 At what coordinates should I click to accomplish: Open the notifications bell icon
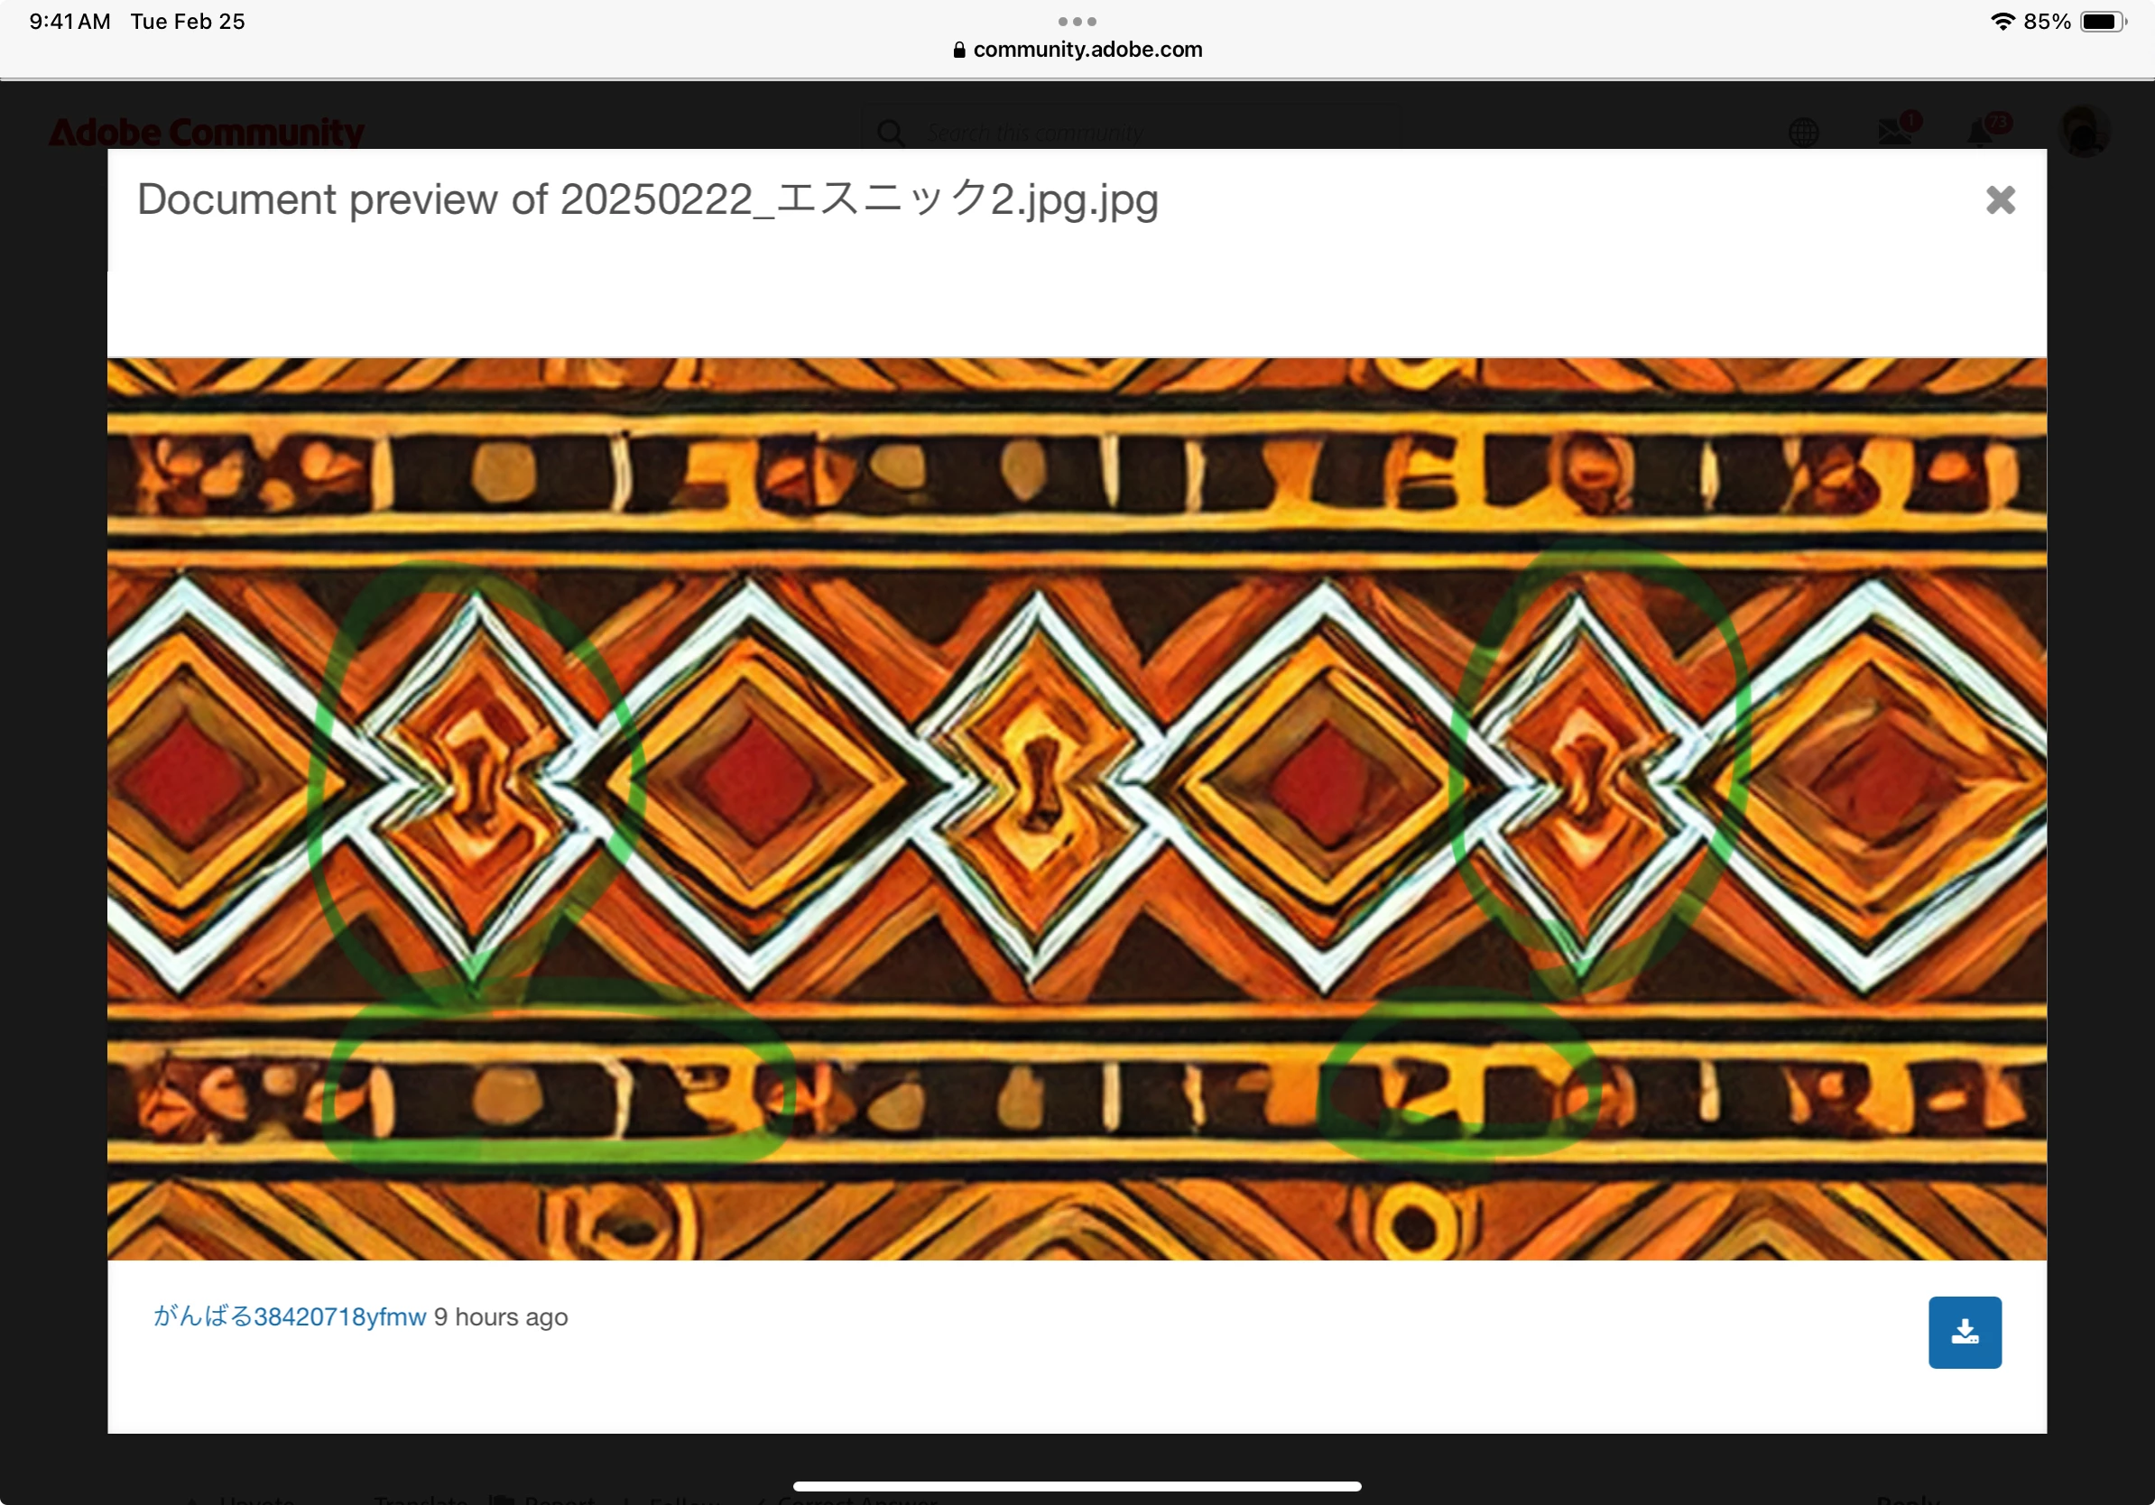click(x=1982, y=132)
